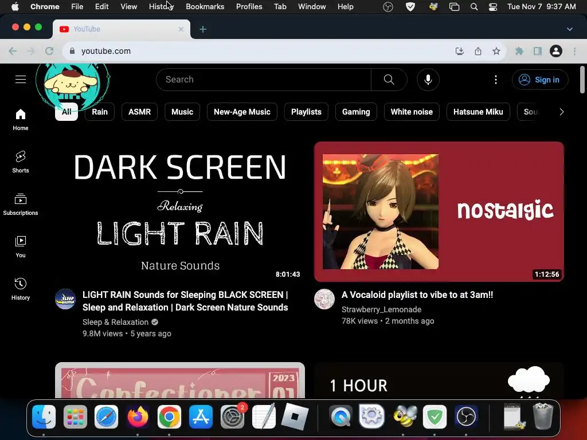Viewport: 587px width, 440px height.
Task: Open Shorts from the sidebar
Action: tap(21, 162)
